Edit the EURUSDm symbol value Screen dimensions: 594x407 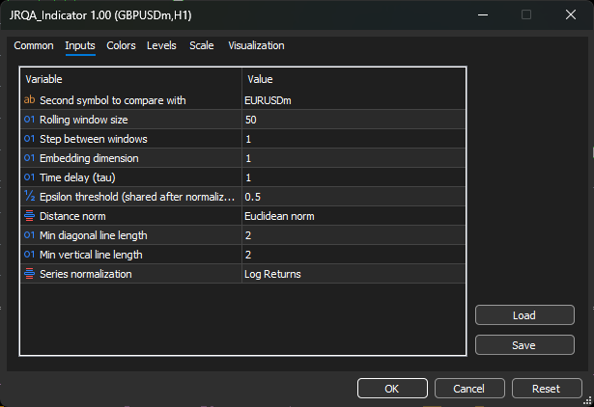point(354,100)
